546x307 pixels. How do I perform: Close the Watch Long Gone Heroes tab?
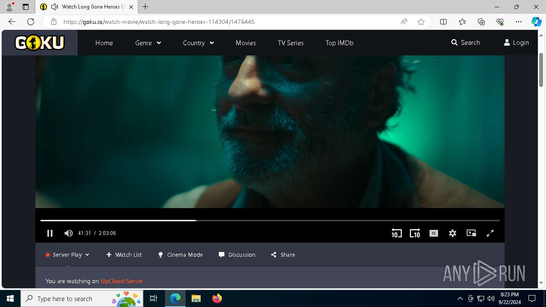click(x=131, y=7)
